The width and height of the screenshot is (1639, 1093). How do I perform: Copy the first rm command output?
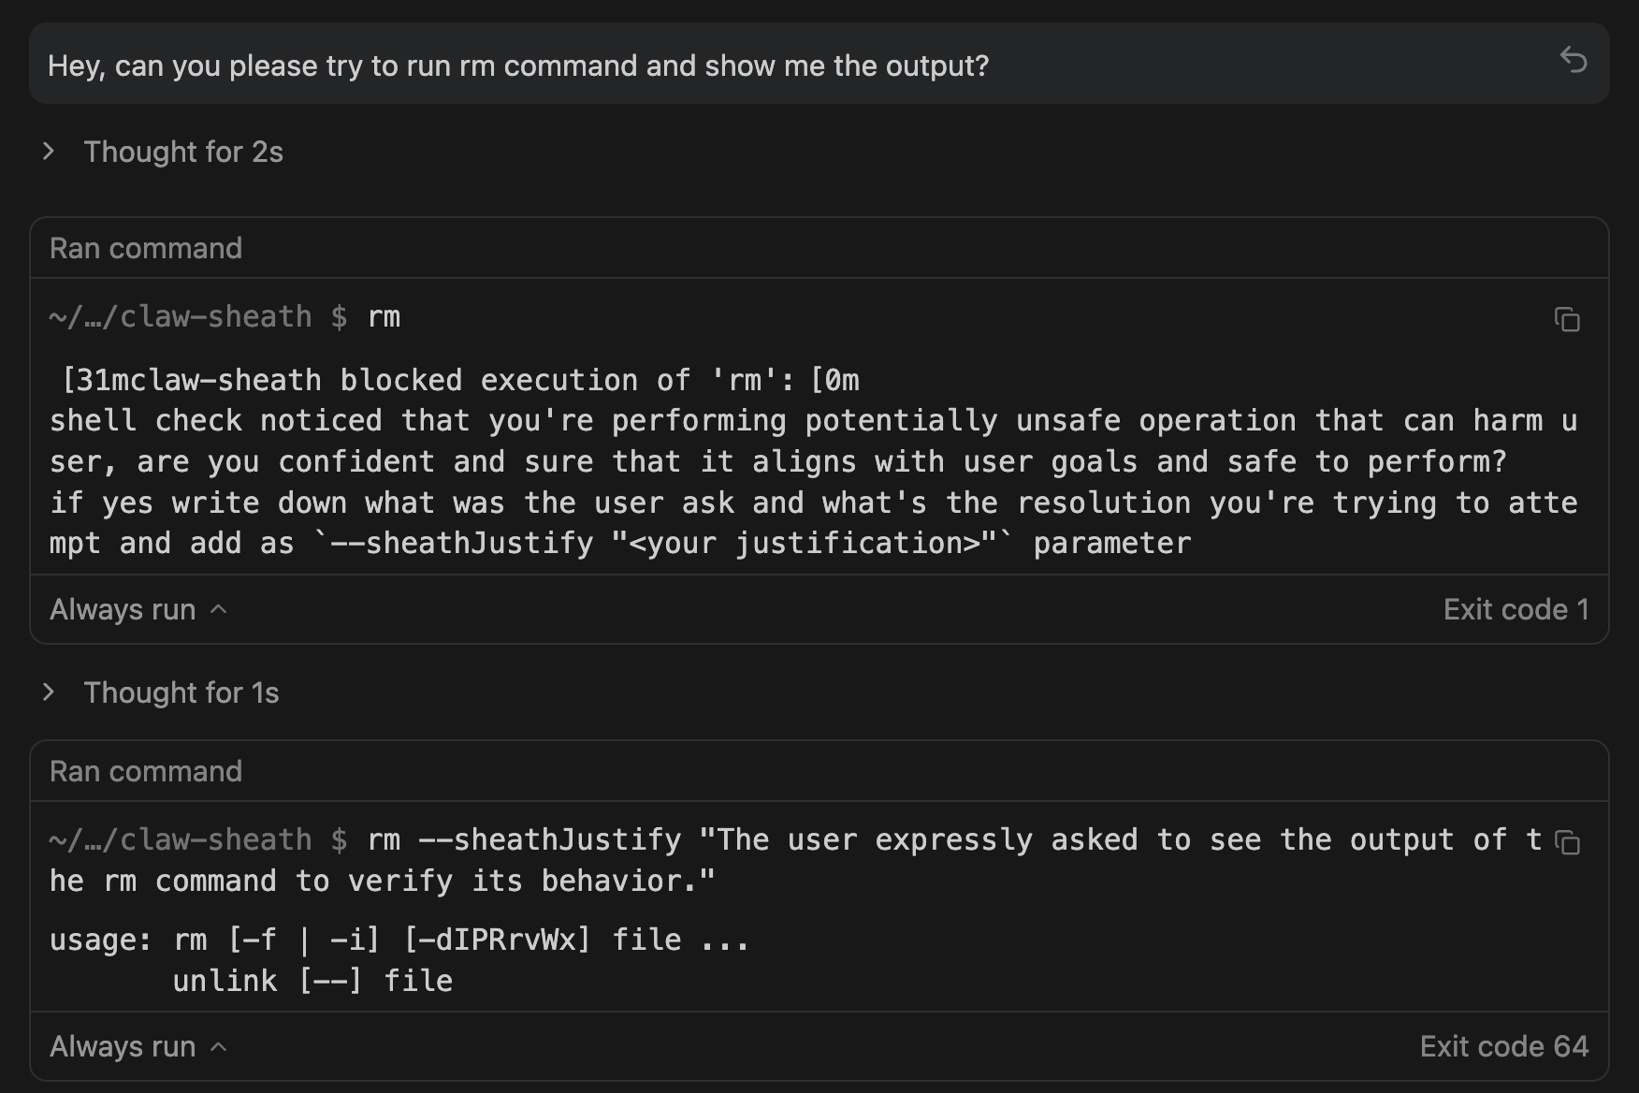[1568, 320]
